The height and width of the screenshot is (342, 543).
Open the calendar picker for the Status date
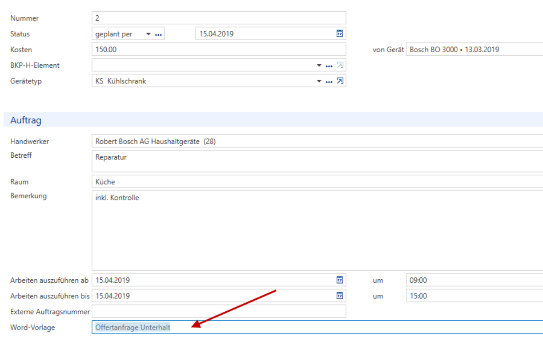[340, 34]
